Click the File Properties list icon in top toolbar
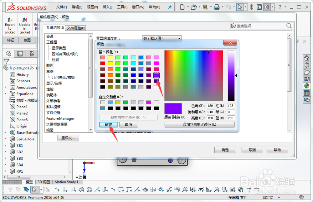 tap(259, 7)
